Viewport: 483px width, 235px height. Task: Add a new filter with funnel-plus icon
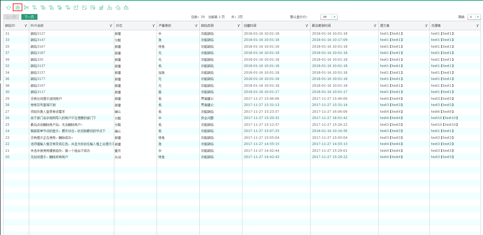[x=43, y=8]
